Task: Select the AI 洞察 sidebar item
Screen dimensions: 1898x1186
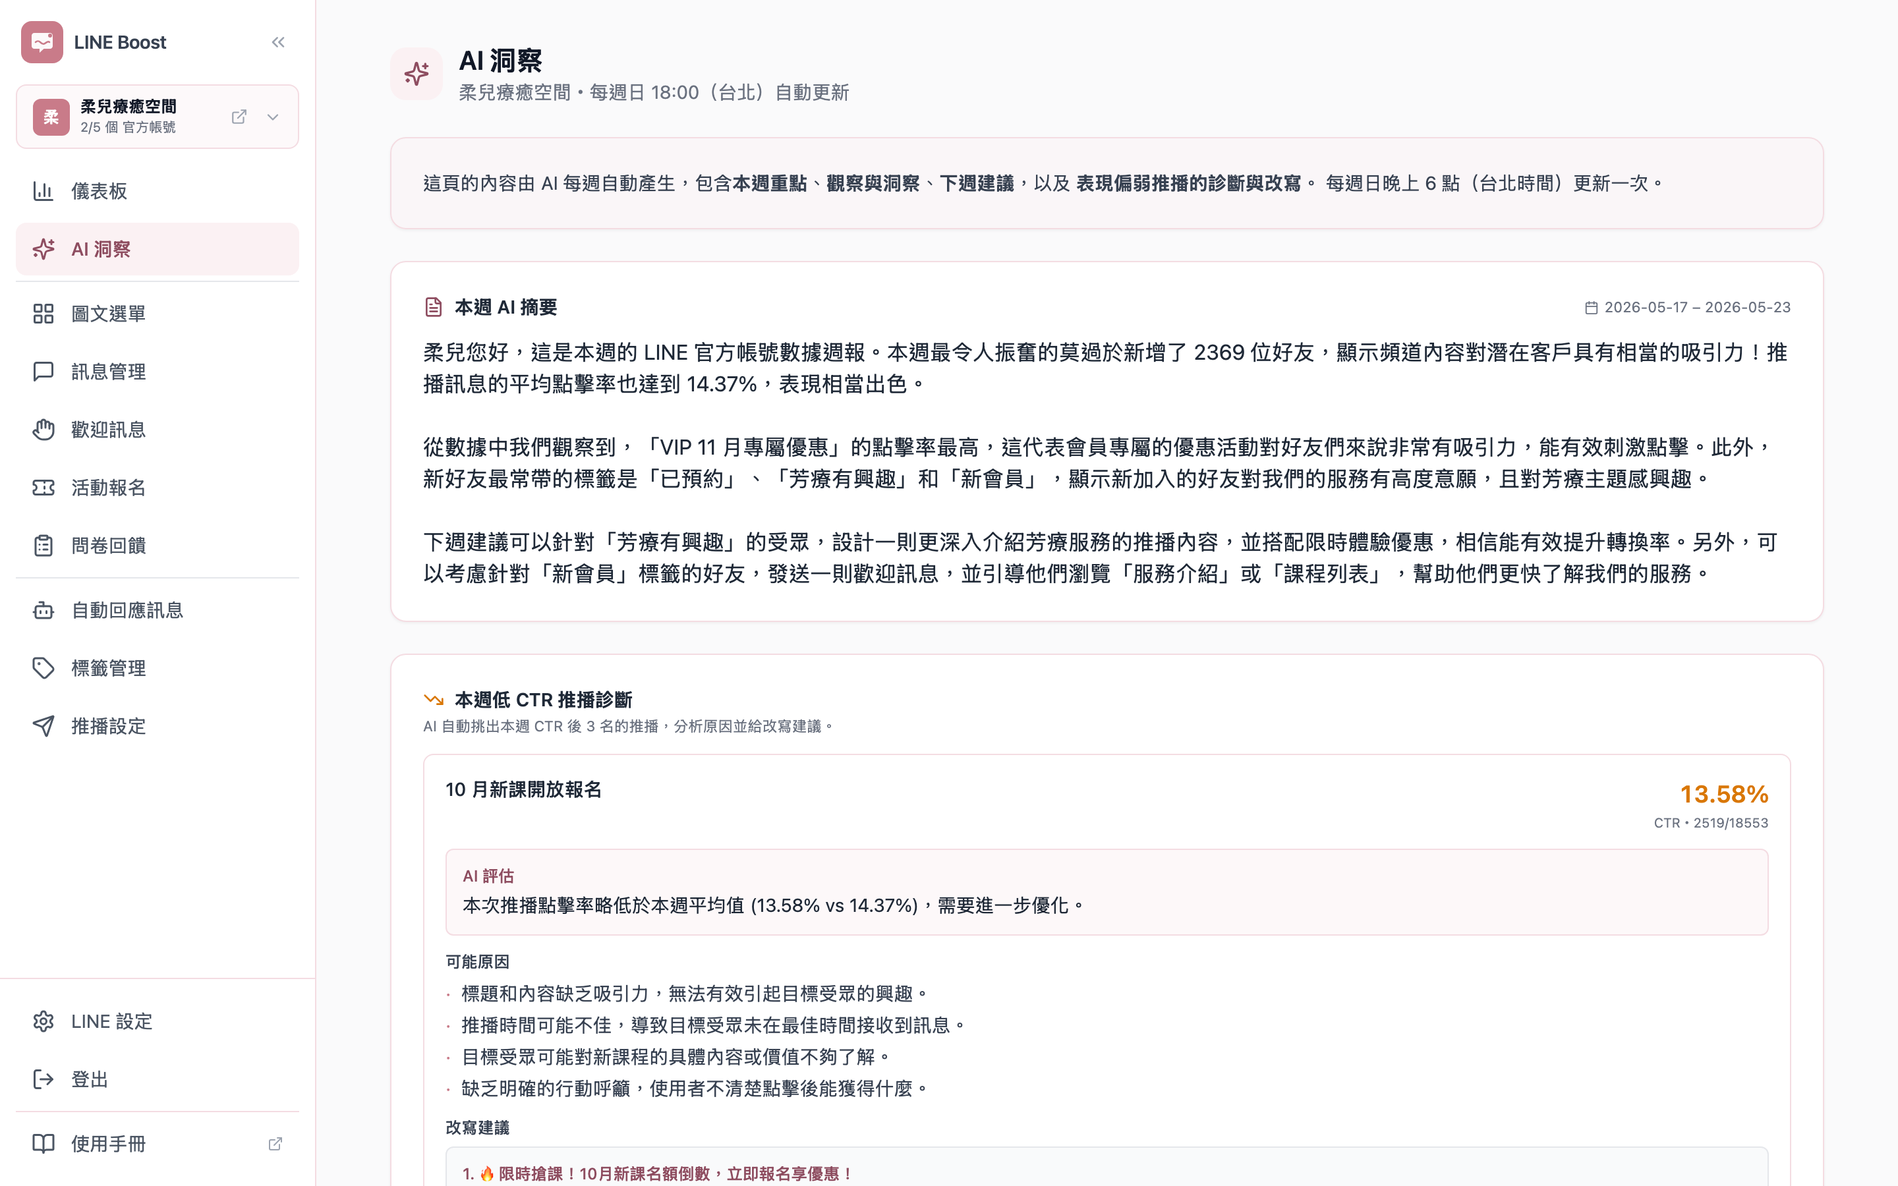Action: point(157,248)
